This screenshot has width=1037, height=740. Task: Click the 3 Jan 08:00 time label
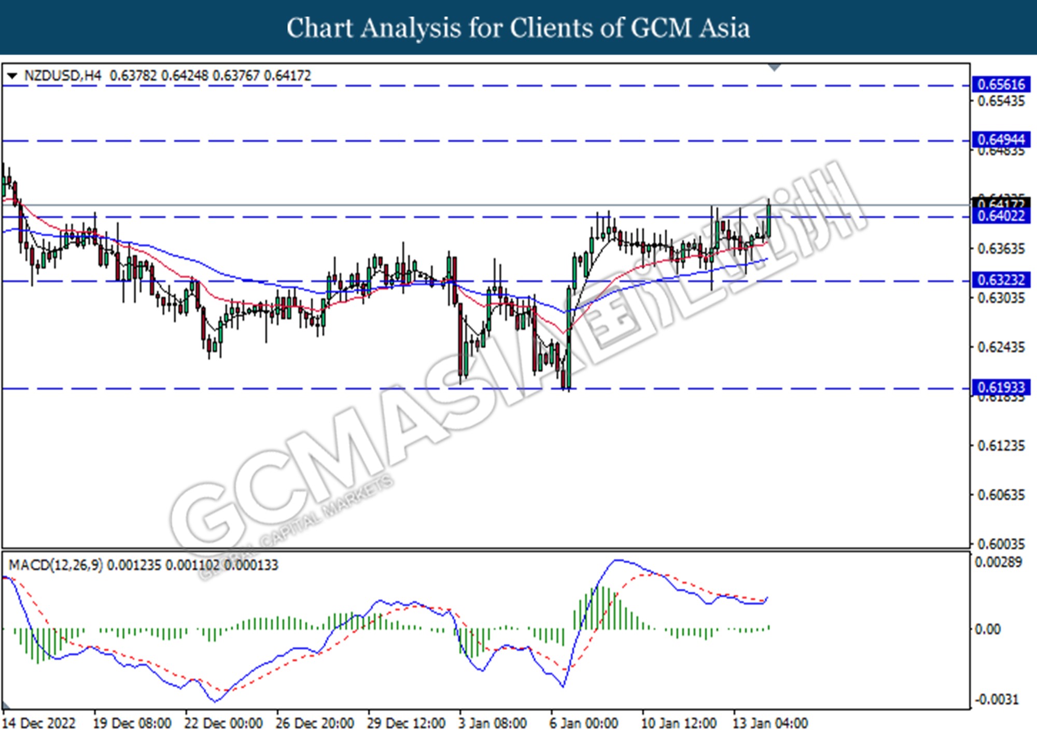coord(493,723)
